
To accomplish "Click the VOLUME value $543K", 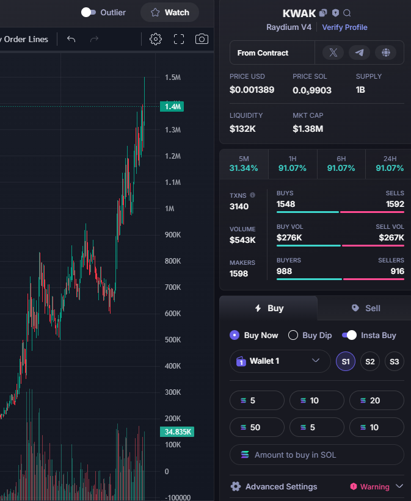I will (242, 240).
